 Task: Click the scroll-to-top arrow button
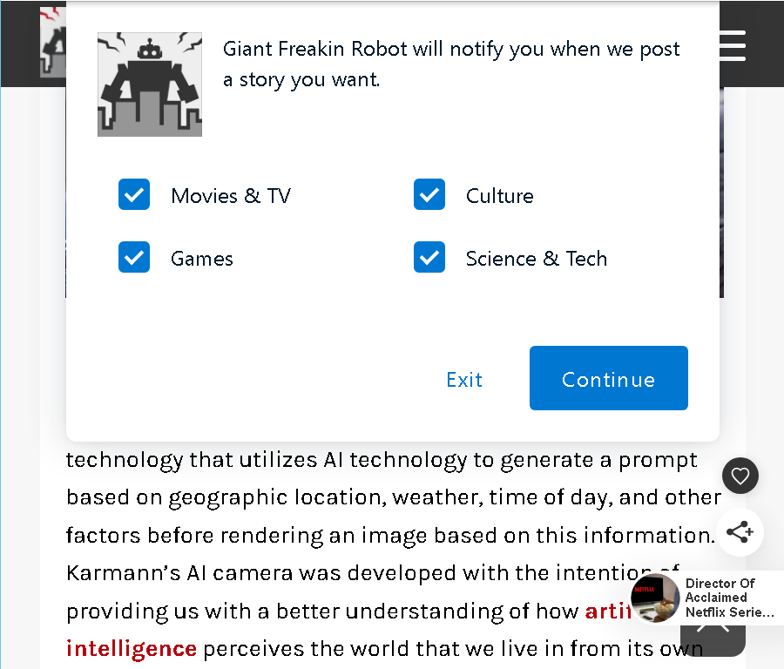[713, 639]
